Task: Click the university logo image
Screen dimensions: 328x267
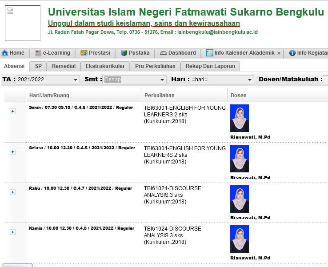Action: coord(23,23)
